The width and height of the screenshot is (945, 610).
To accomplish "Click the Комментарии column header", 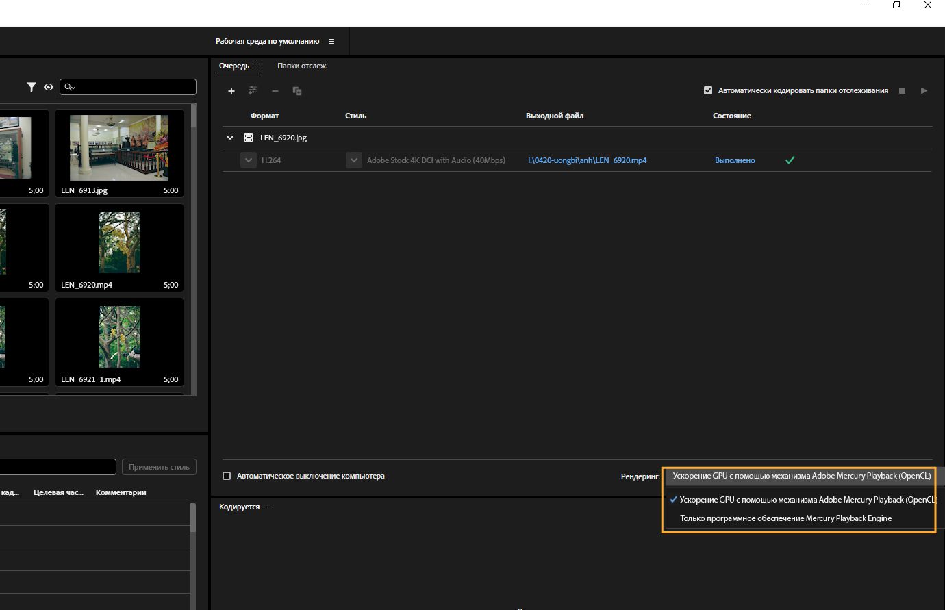I will coord(121,492).
